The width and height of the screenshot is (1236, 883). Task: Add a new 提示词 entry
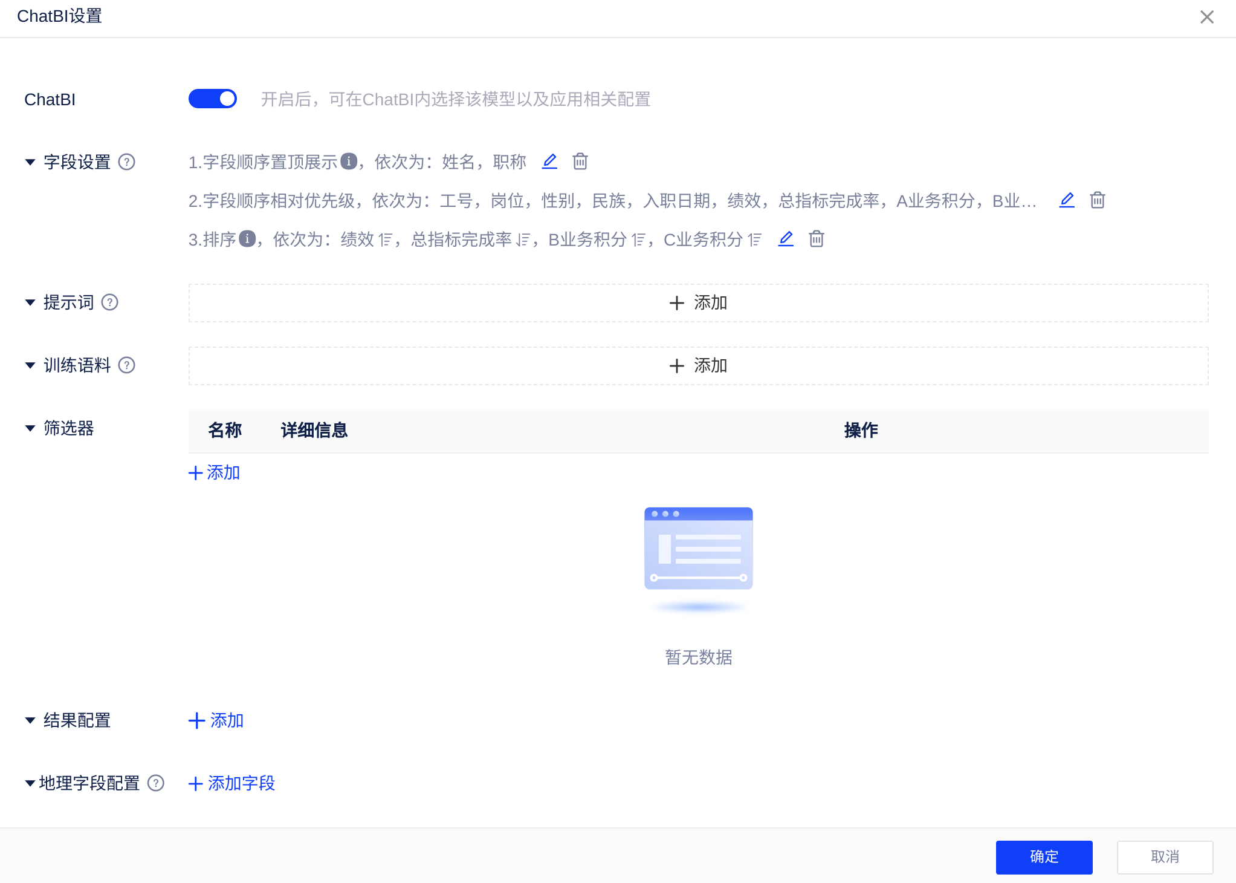pos(698,303)
